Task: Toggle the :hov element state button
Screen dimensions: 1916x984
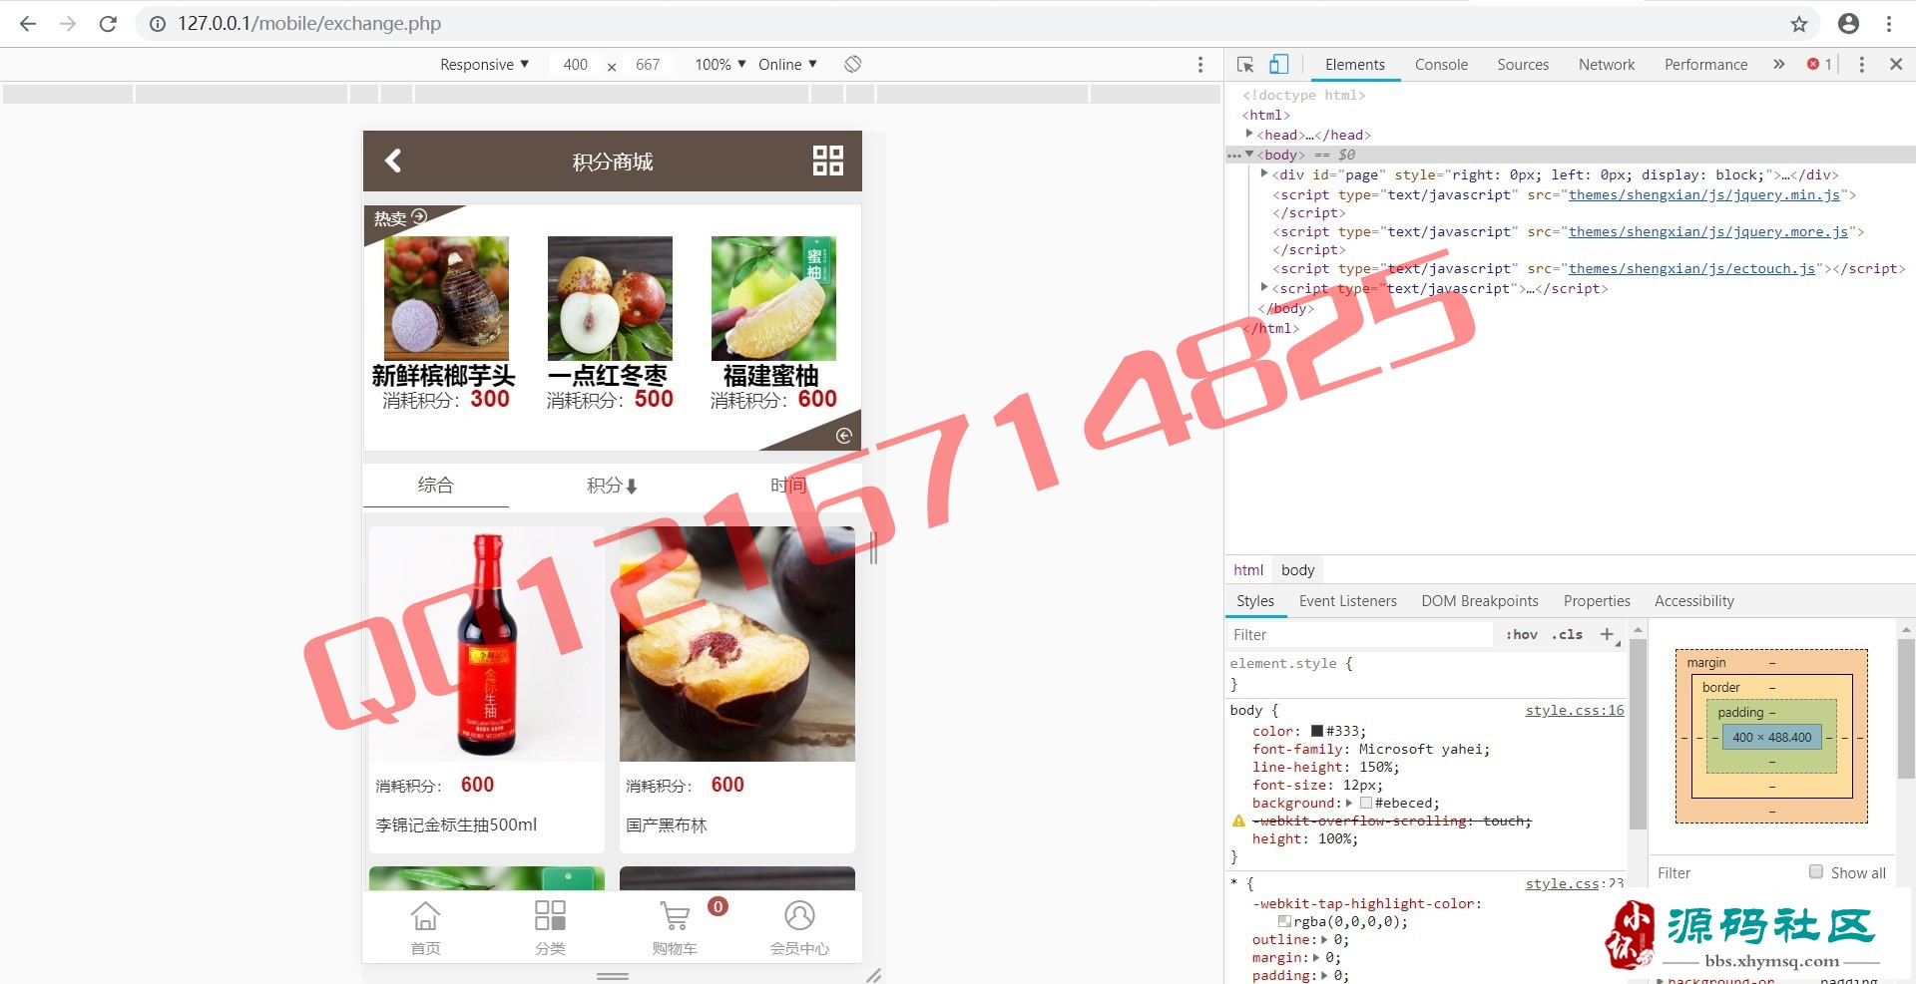Action: 1522,634
